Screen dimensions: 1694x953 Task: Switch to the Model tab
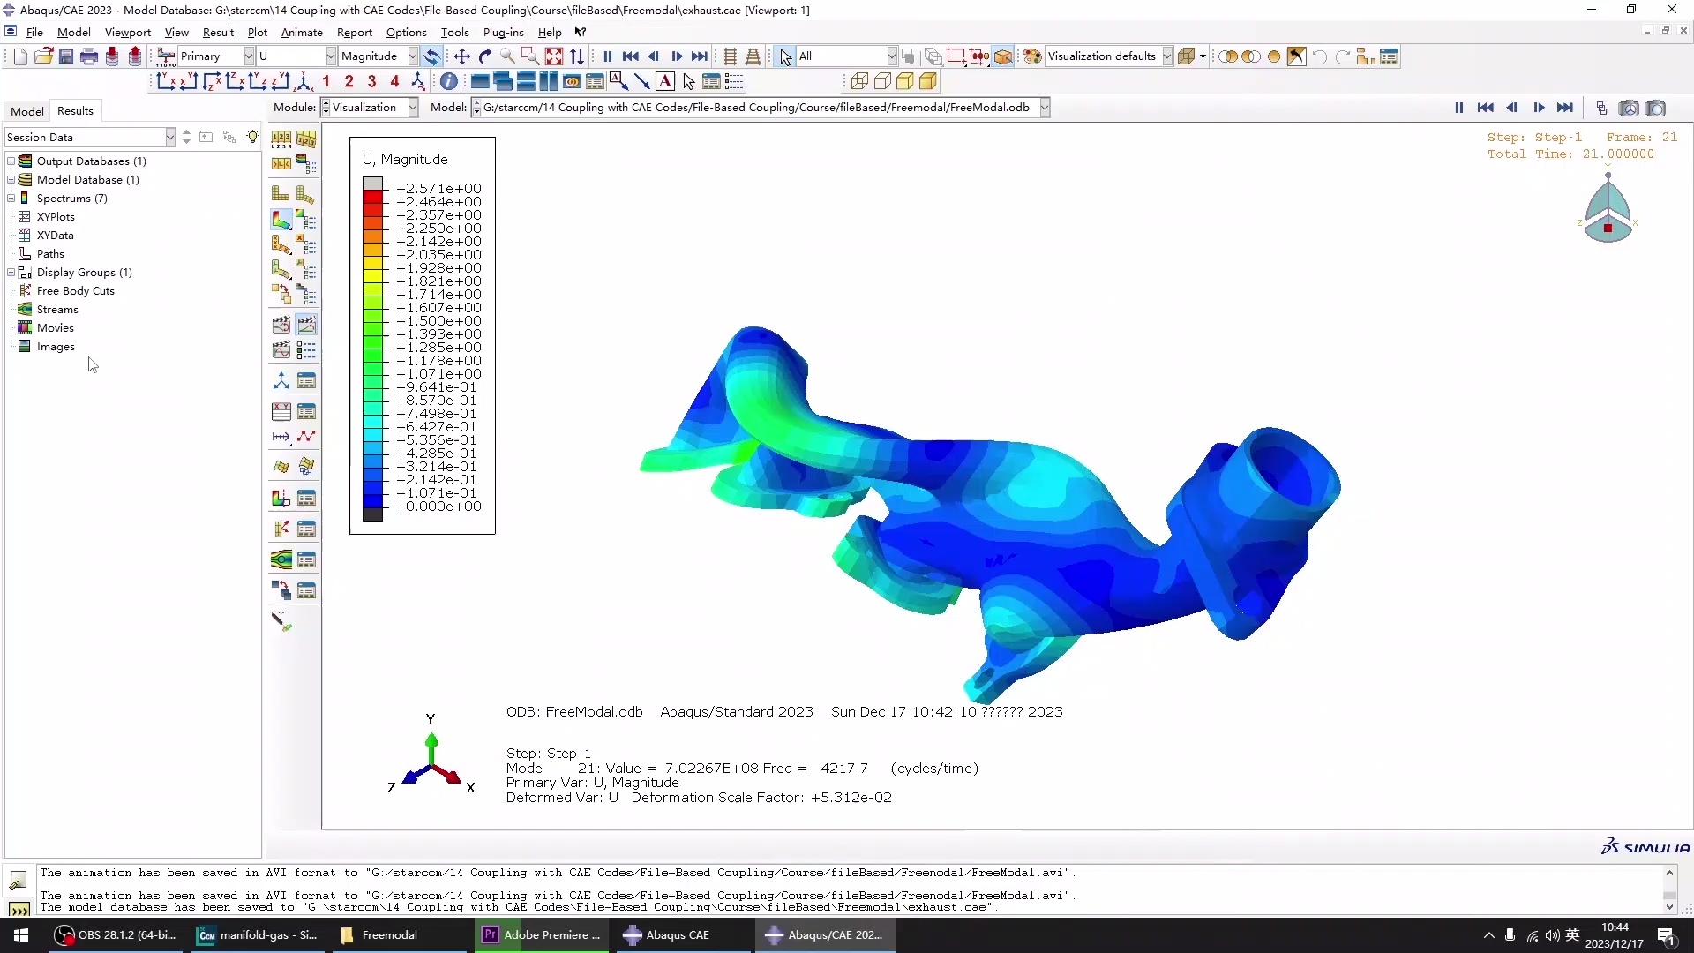tap(27, 111)
